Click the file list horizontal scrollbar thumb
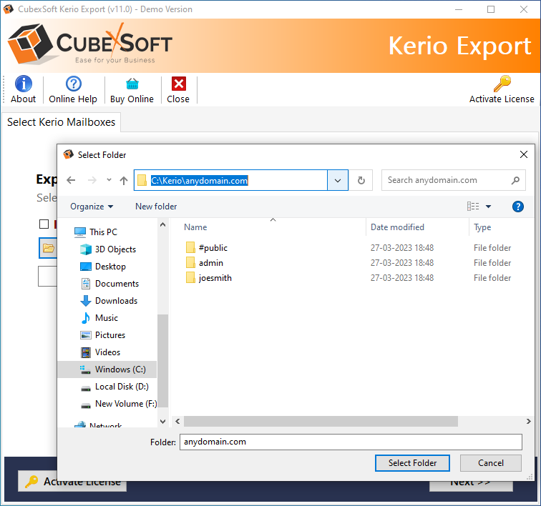This screenshot has width=541, height=506. click(x=321, y=421)
